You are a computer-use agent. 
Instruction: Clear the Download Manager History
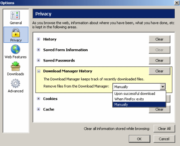pos(160,71)
